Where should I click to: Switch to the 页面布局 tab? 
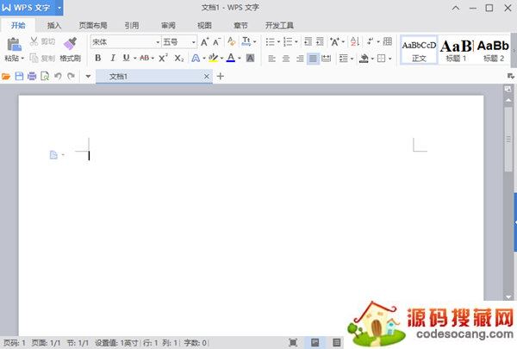[x=93, y=25]
